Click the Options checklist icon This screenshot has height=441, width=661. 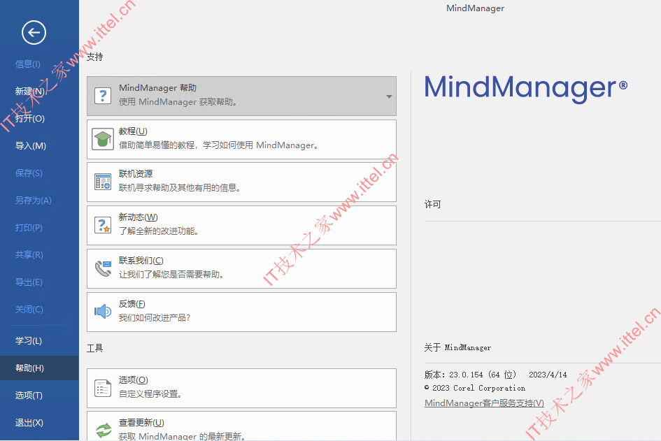[x=102, y=388]
